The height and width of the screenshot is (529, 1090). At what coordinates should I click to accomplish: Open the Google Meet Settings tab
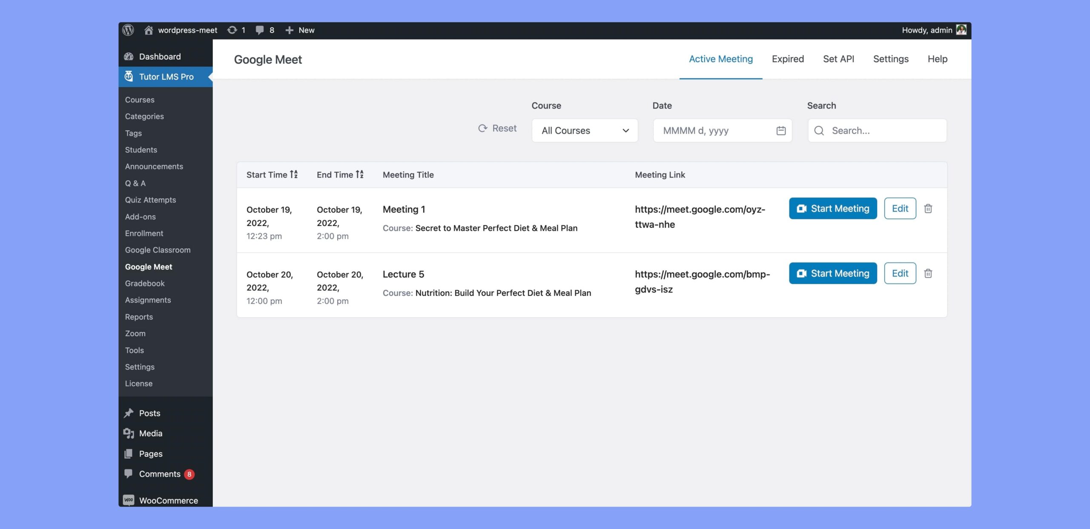point(891,59)
